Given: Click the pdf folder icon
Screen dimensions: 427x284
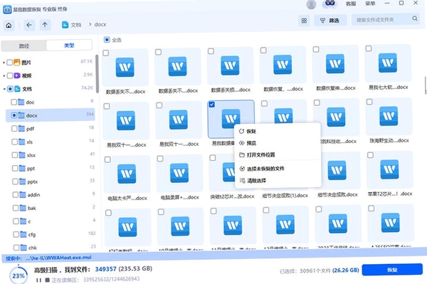Looking at the screenshot, I should pyautogui.click(x=22, y=129).
